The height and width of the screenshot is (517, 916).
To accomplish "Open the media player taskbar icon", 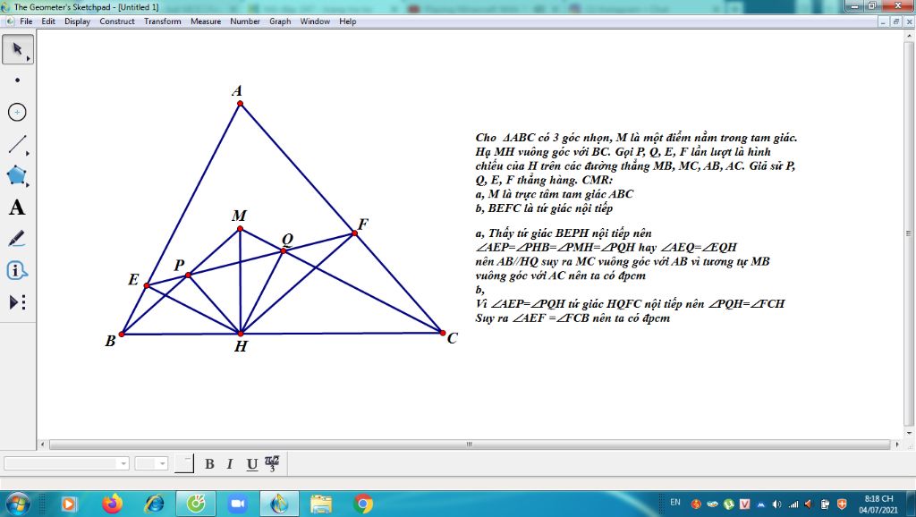I will [69, 504].
